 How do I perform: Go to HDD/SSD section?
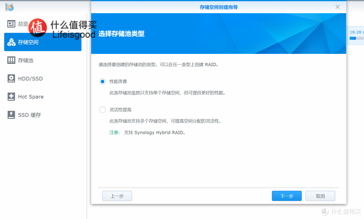pos(43,79)
